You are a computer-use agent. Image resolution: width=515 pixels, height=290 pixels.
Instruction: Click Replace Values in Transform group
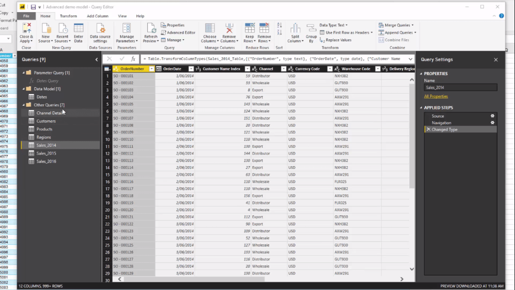(335, 40)
